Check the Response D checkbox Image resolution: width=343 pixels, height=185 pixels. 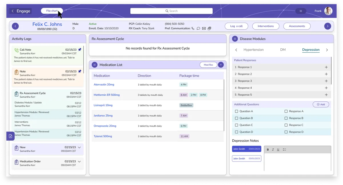[286, 132]
